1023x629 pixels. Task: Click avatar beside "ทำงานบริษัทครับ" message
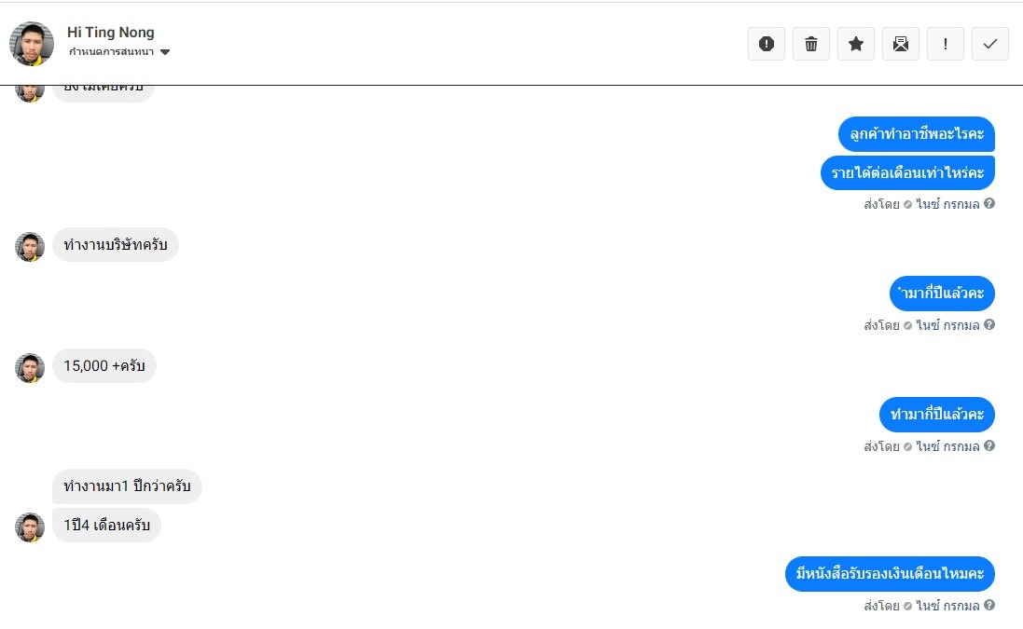30,247
